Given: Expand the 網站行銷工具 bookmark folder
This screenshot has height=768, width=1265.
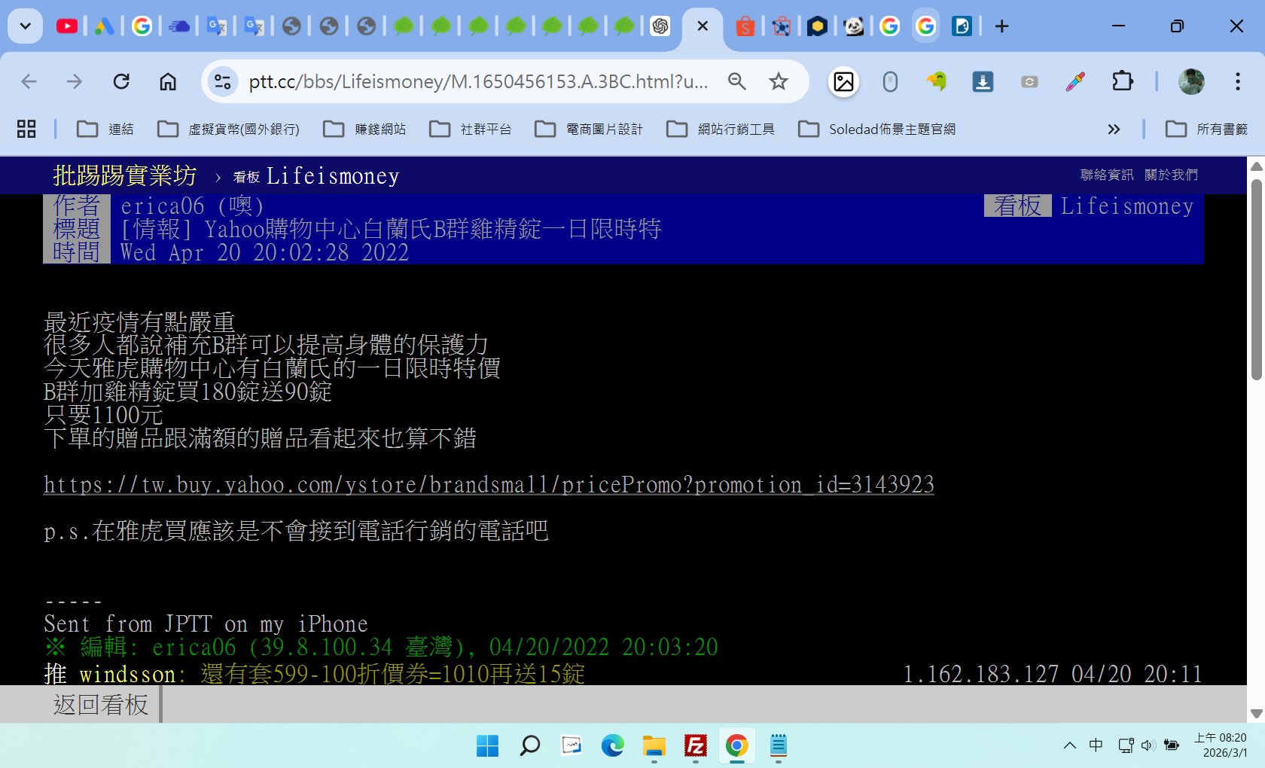Looking at the screenshot, I should tap(721, 130).
